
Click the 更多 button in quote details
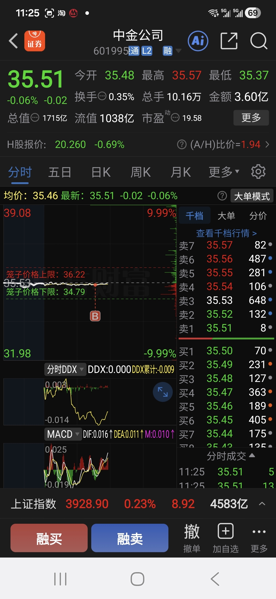(x=251, y=118)
